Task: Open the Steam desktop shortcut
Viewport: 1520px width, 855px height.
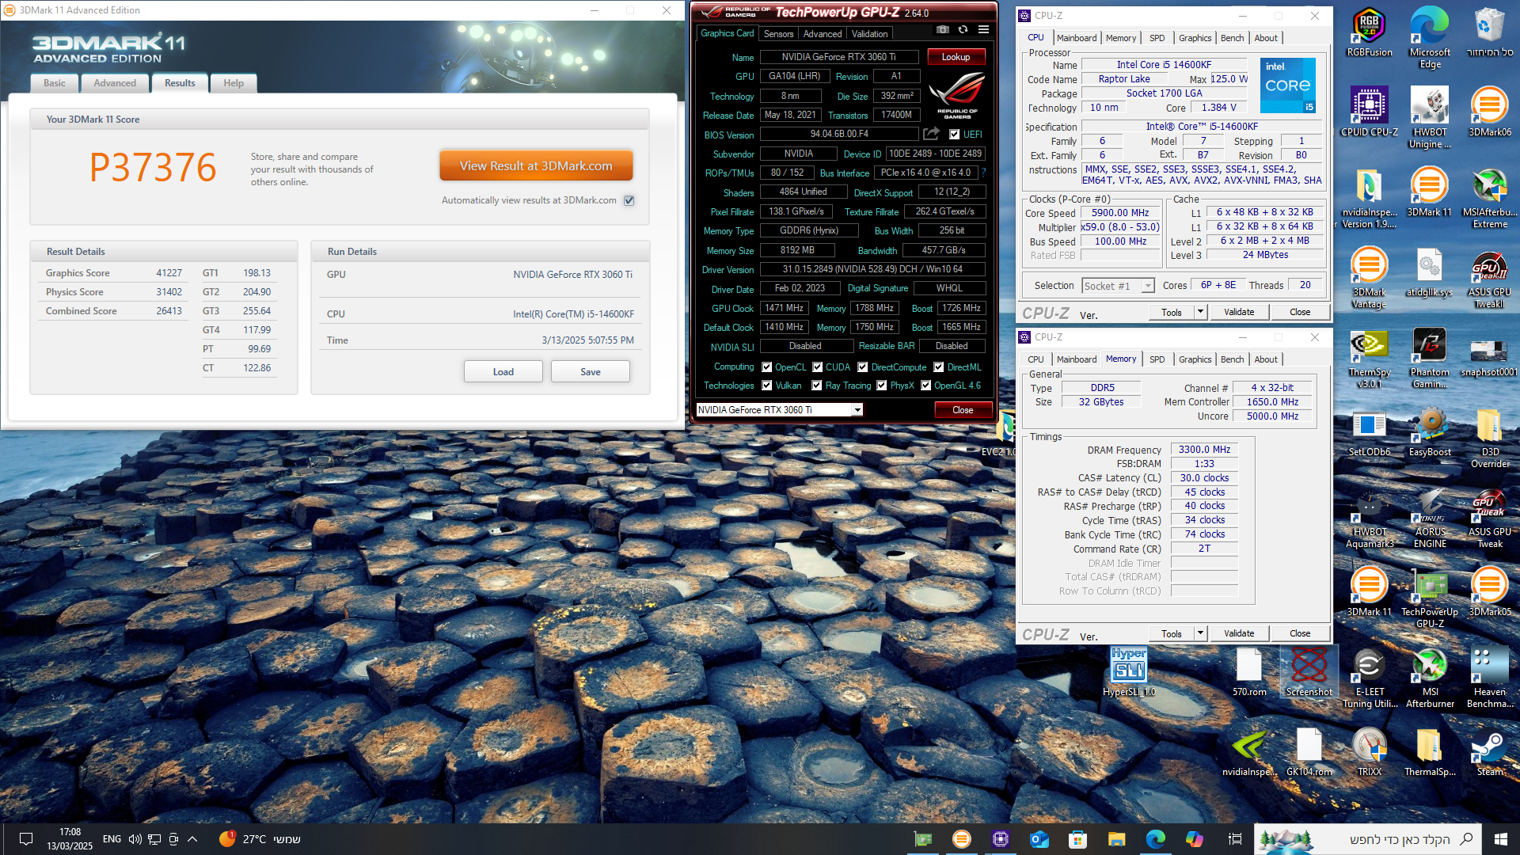Action: click(1490, 752)
